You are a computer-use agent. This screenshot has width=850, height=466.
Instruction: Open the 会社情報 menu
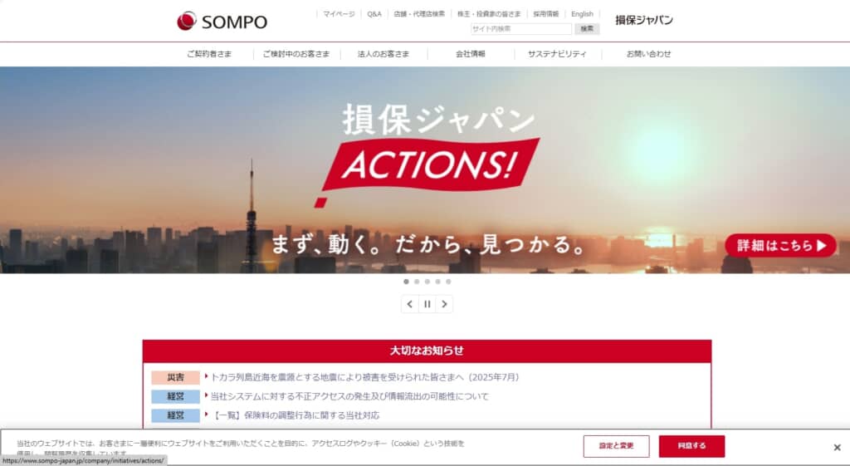click(x=471, y=54)
